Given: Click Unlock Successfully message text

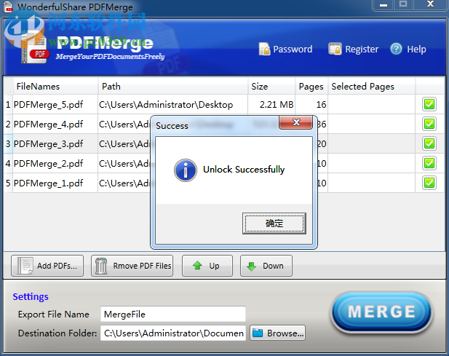Looking at the screenshot, I should pyautogui.click(x=244, y=170).
